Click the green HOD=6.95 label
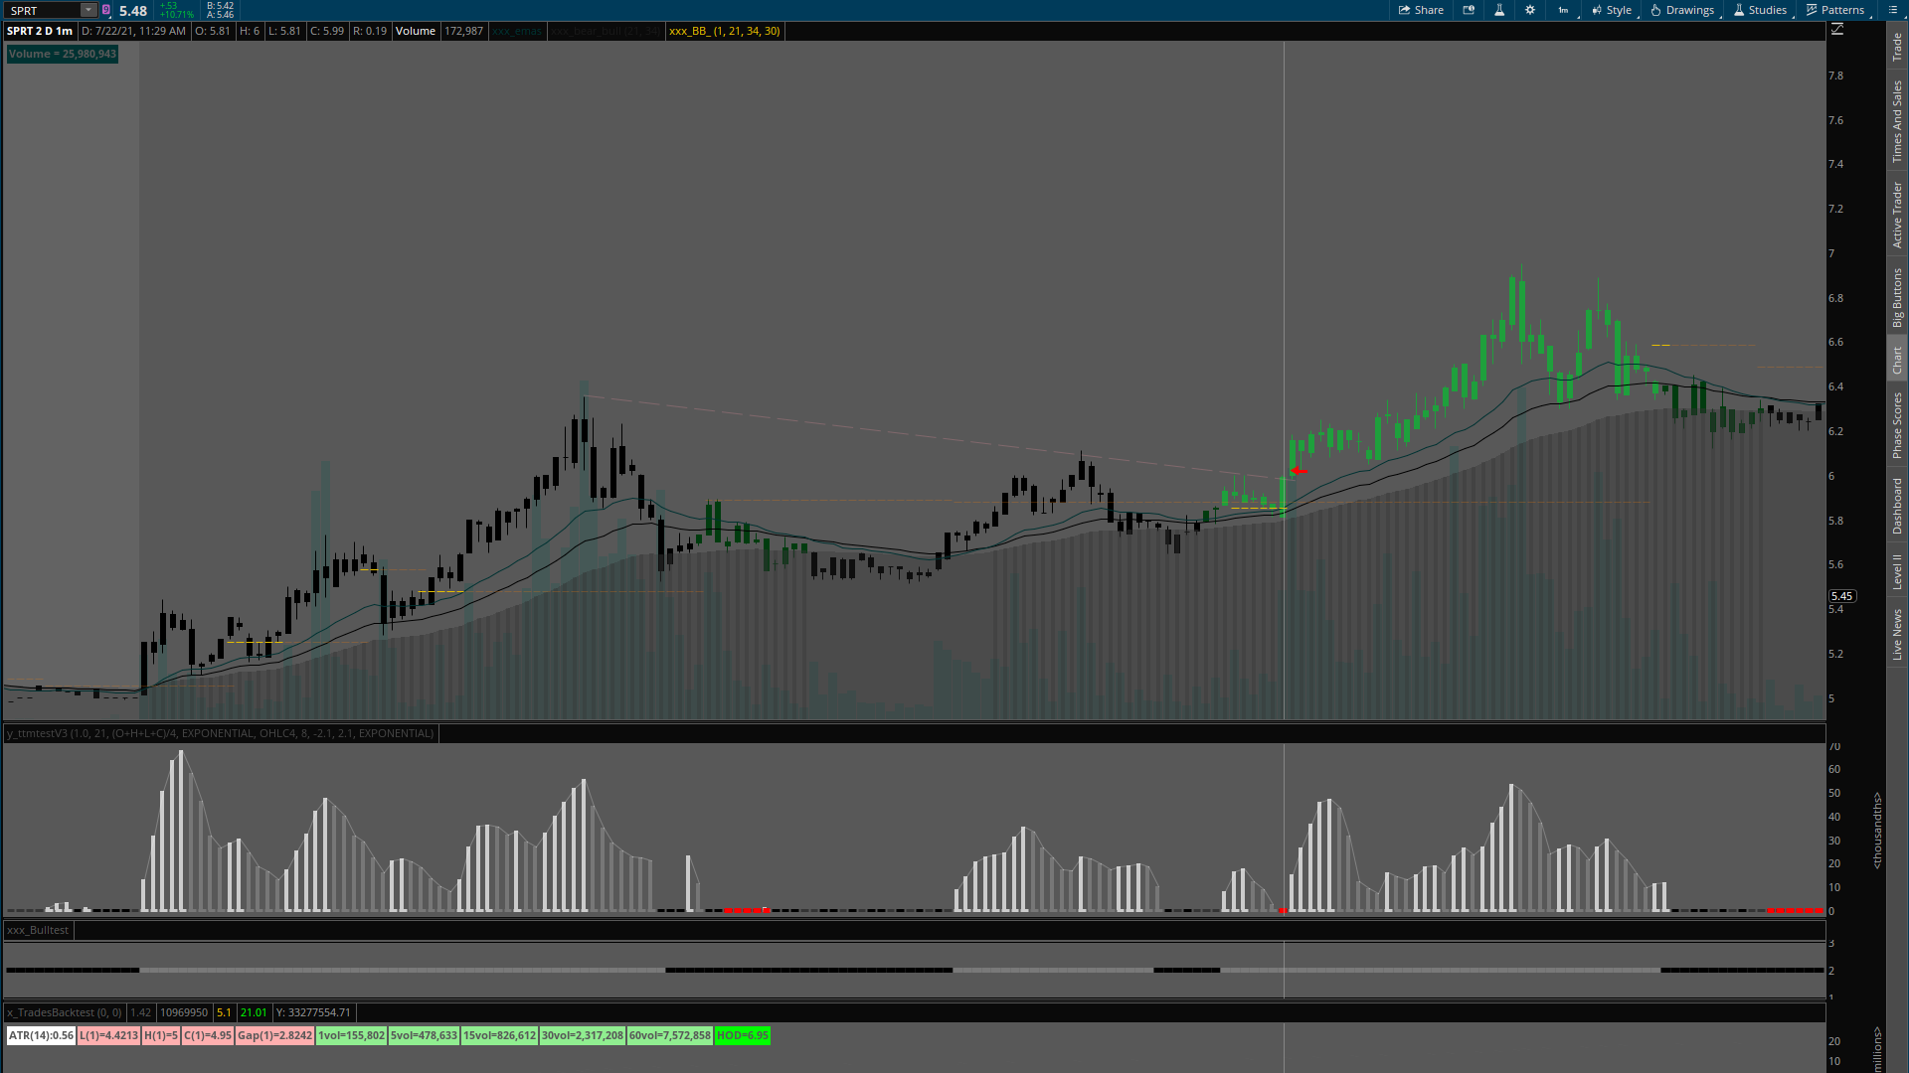 click(742, 1035)
